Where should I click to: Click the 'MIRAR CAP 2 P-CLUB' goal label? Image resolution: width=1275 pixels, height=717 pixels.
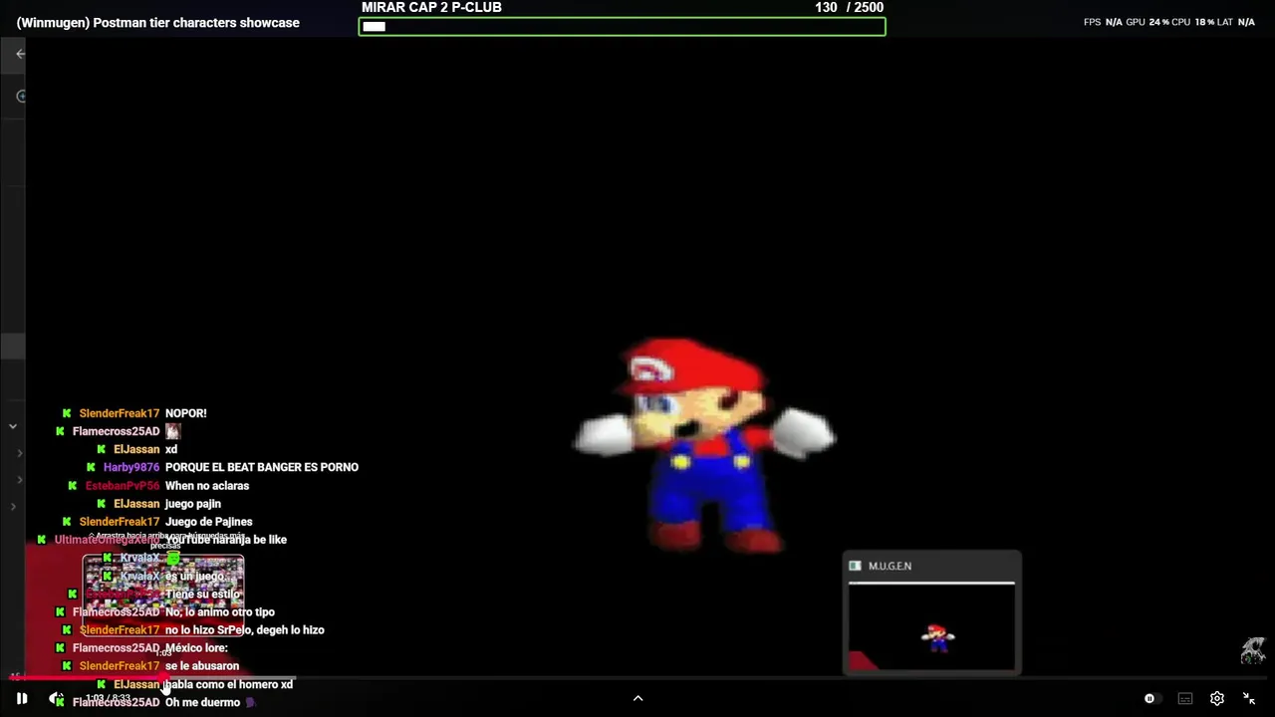pos(431,7)
